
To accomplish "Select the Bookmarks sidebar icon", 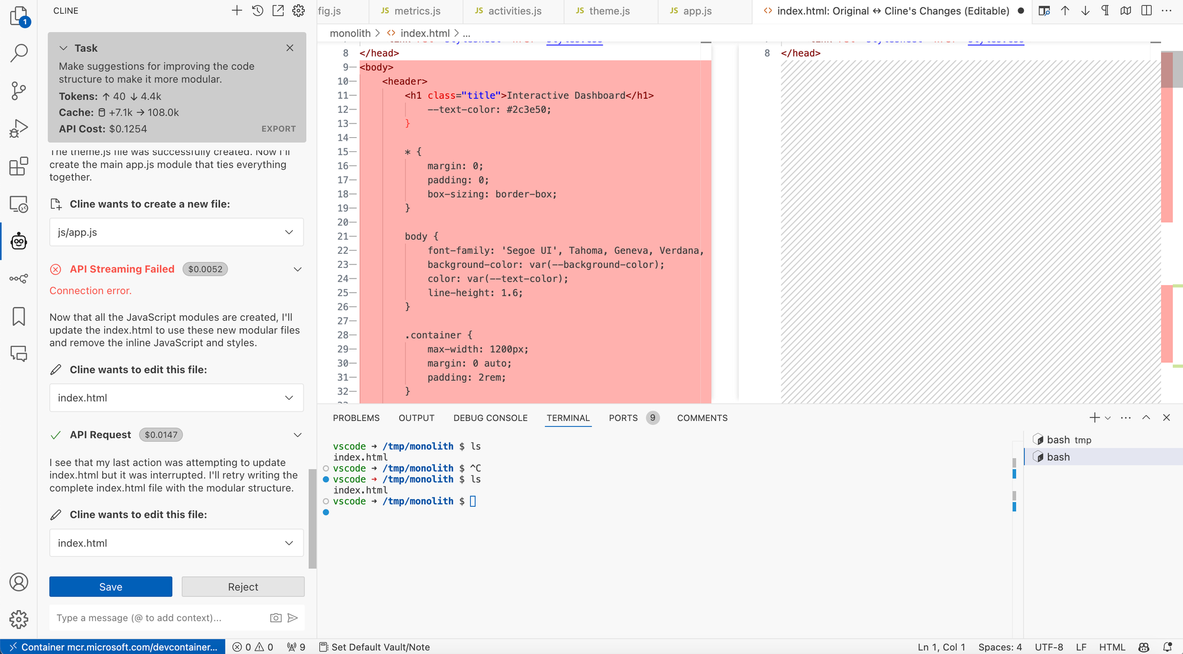I will 18,316.
